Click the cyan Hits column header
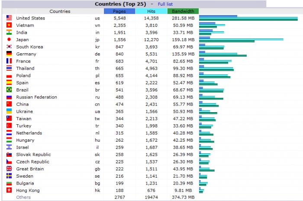Screen dimensions: 303x201 coord(151,11)
